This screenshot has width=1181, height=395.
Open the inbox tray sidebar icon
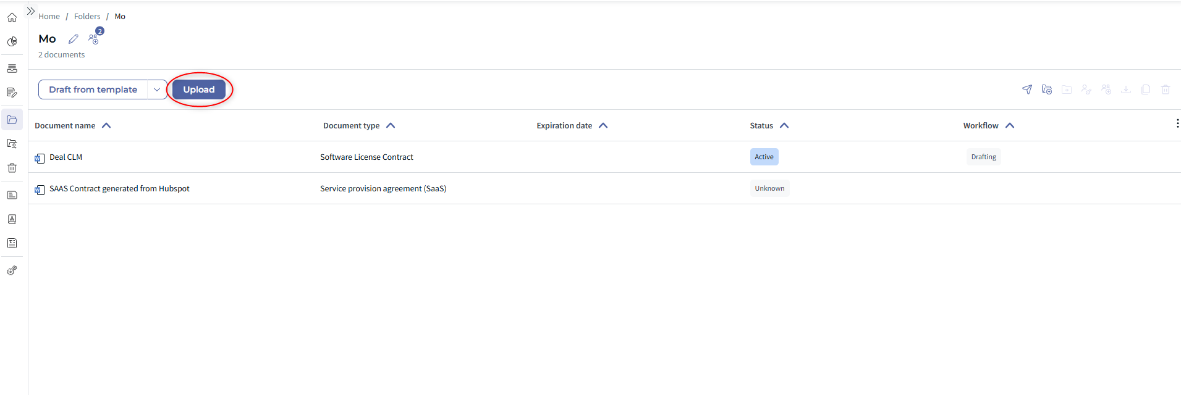12,69
